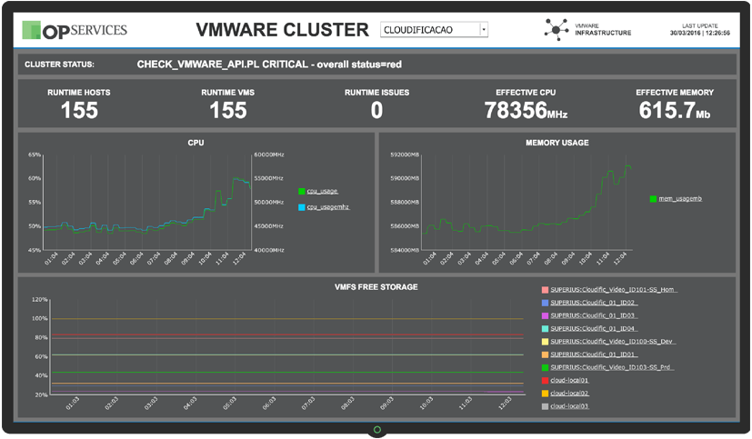Click the 592000MB axis label in memory chart

coord(405,155)
